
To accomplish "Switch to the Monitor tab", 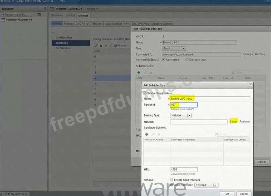I will pyautogui.click(x=71, y=15).
